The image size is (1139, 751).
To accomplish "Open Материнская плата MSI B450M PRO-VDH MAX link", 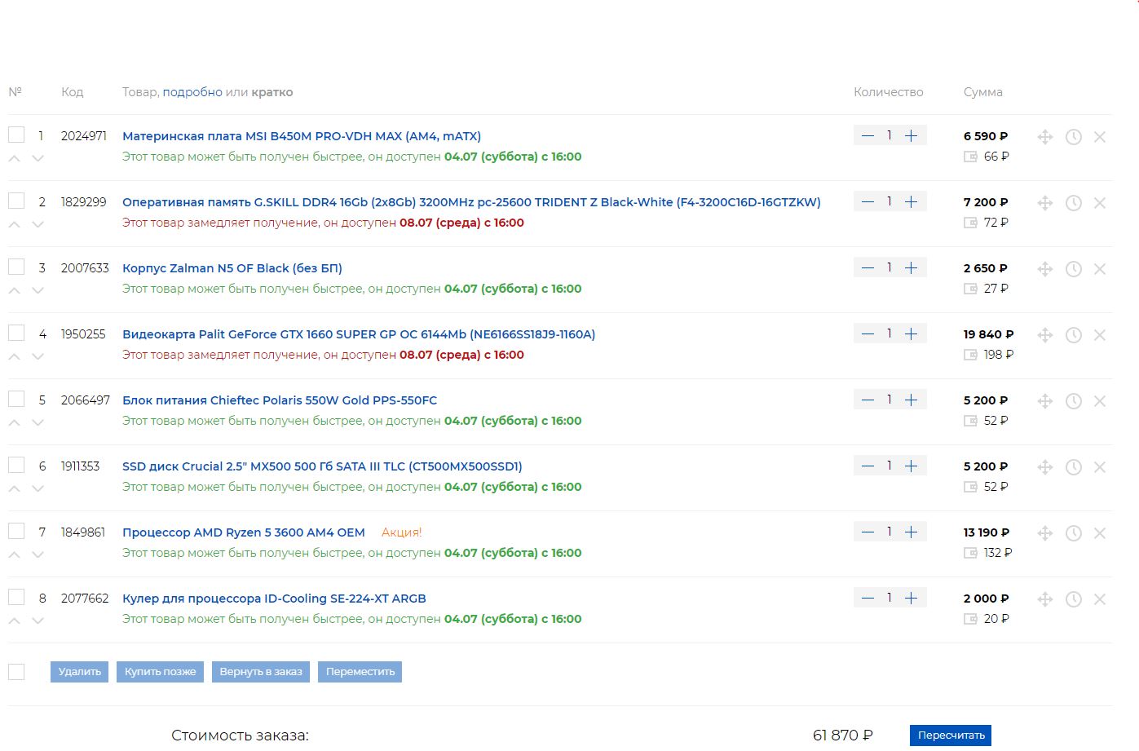I will click(302, 136).
